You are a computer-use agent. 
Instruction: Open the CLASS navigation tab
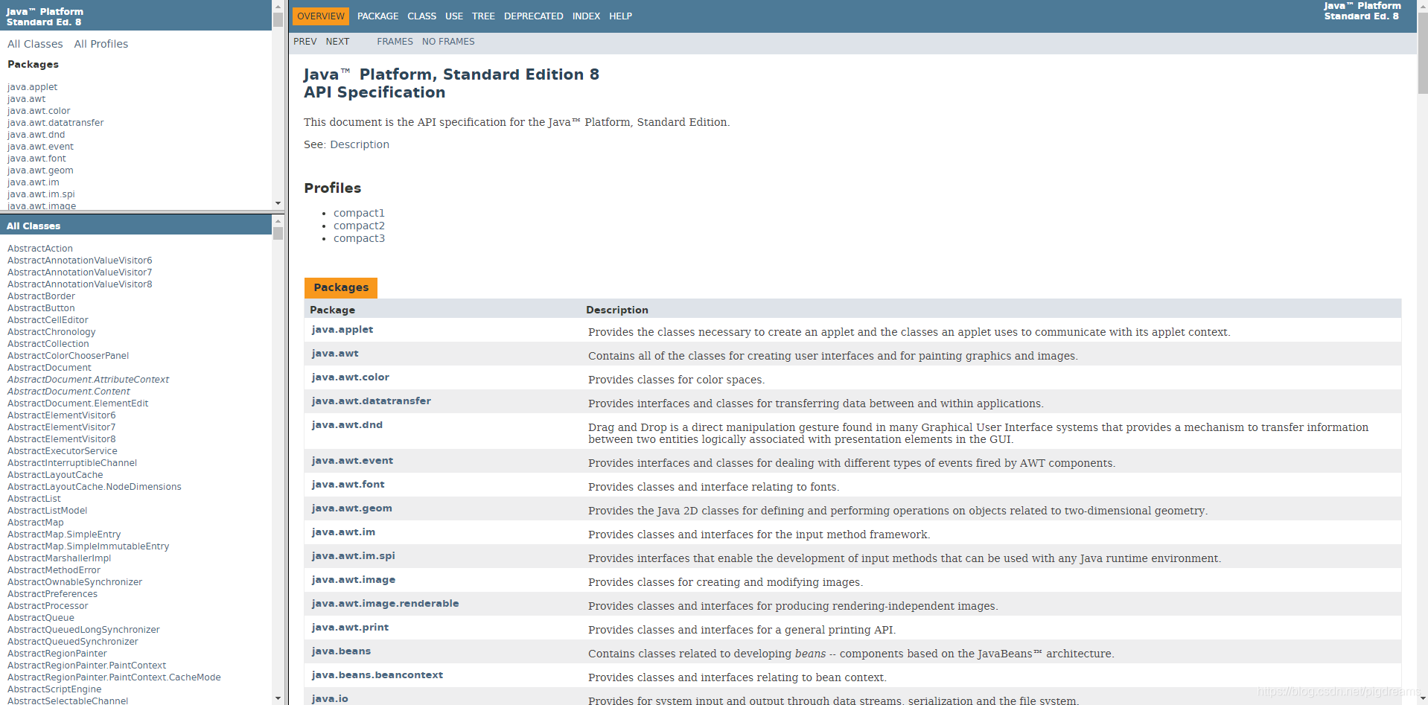click(421, 16)
